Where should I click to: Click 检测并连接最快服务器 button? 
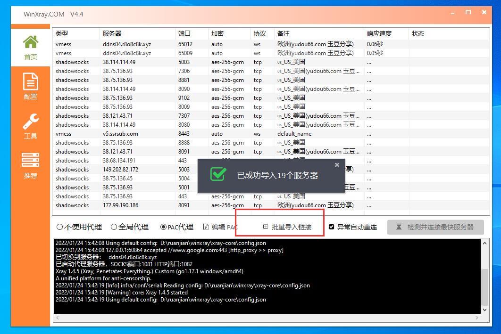coord(435,227)
